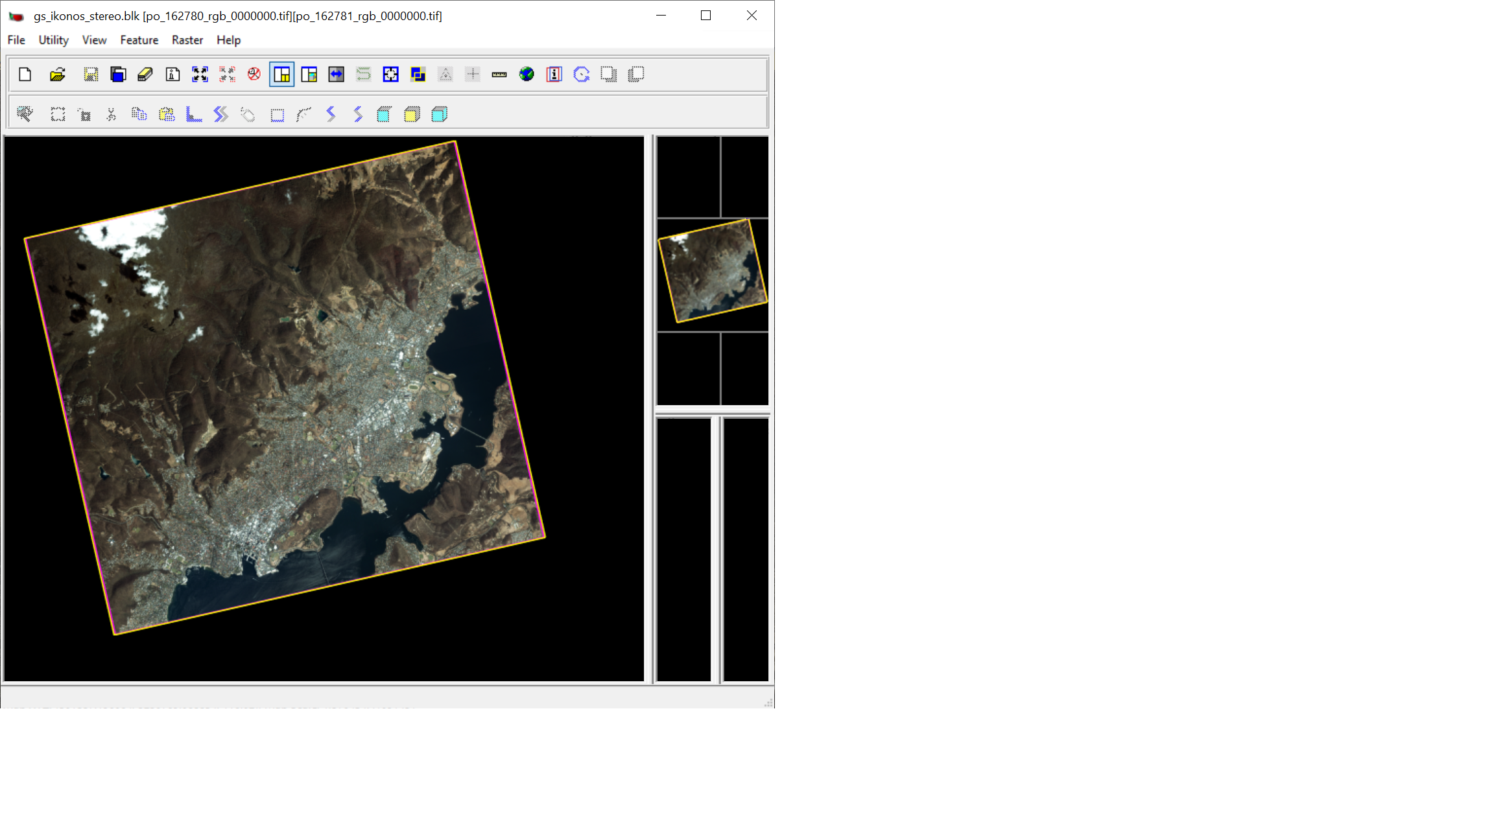1494x840 pixels.
Task: Open the Utility menu
Action: [x=53, y=40]
